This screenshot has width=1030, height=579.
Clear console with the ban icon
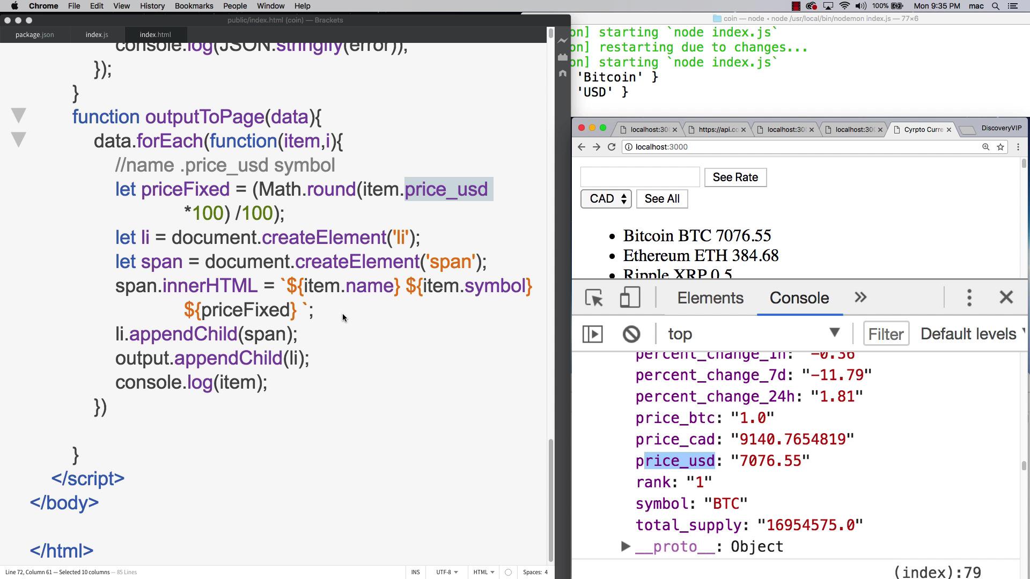pyautogui.click(x=631, y=334)
